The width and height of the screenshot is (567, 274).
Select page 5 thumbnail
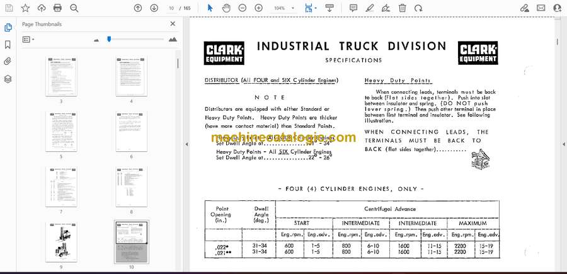pos(60,132)
